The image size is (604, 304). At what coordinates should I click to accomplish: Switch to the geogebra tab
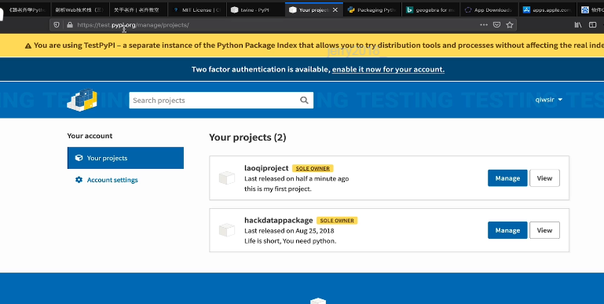tap(430, 10)
